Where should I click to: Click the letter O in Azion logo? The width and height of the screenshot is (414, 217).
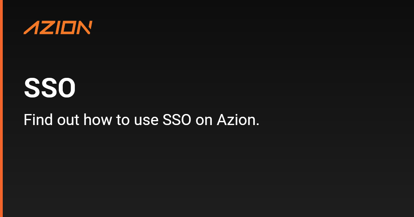(x=68, y=28)
